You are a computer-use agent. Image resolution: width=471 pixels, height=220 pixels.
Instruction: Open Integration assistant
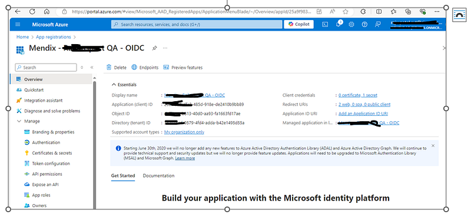click(x=43, y=100)
